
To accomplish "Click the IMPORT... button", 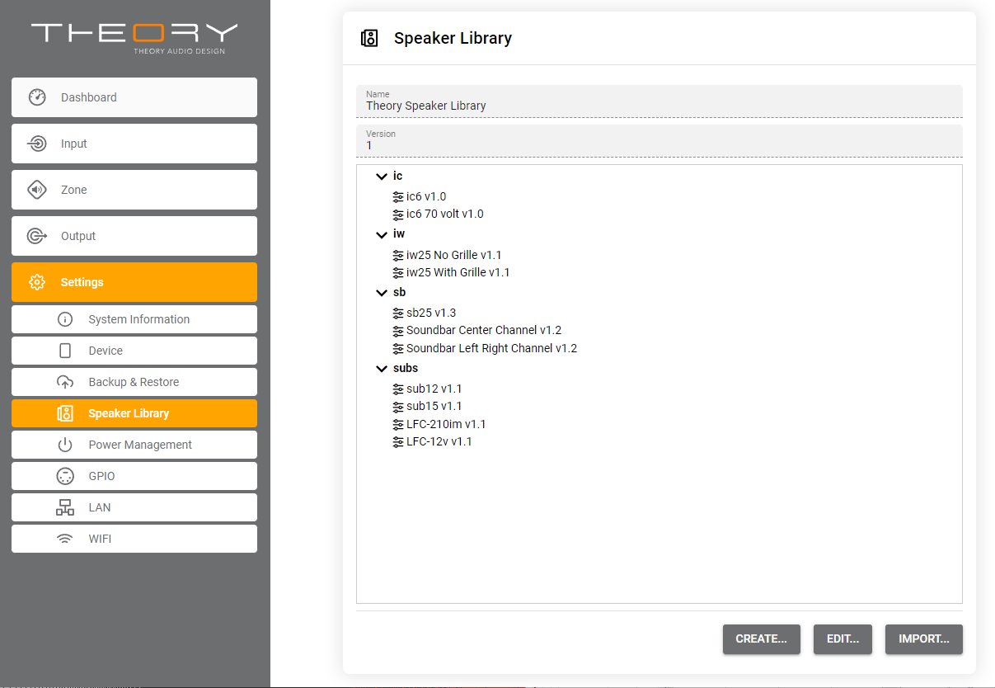I will pyautogui.click(x=924, y=639).
